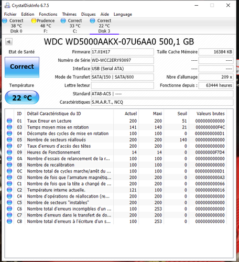Viewport: 239px width, 262px height.
Task: Click the cache size field 16384 KB
Action: click(x=216, y=52)
